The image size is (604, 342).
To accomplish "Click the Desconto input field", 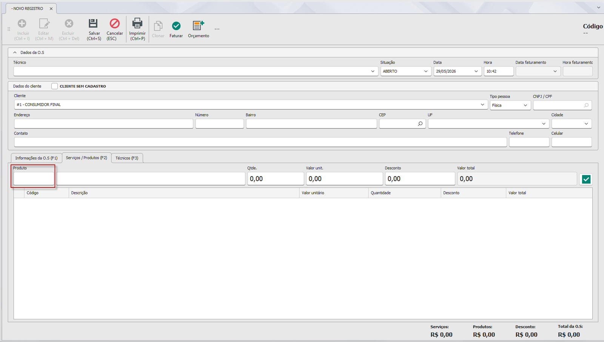I will (420, 179).
